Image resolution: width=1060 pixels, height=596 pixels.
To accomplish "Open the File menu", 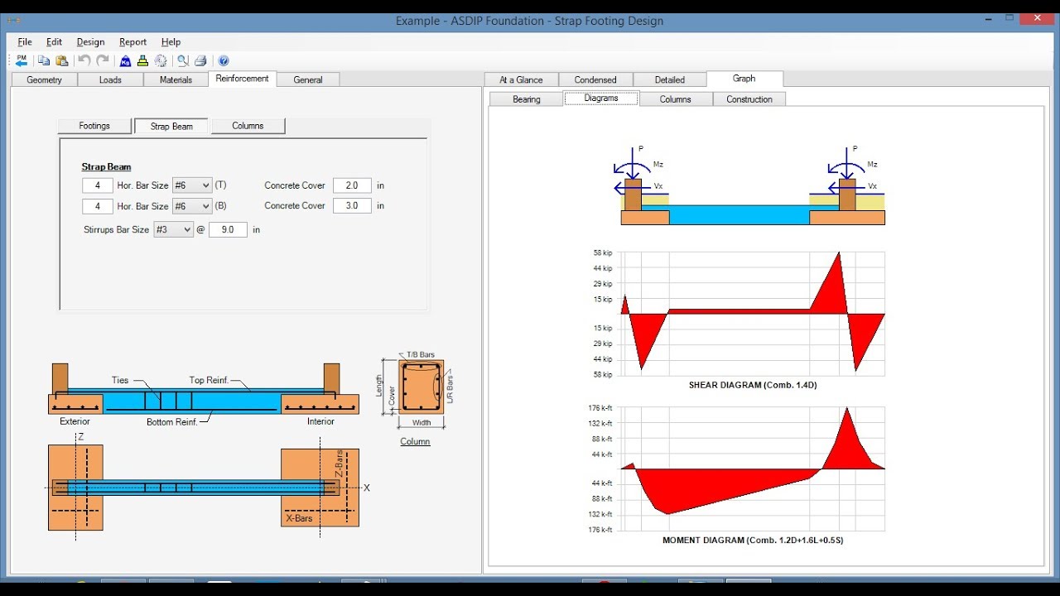I will 25,42.
